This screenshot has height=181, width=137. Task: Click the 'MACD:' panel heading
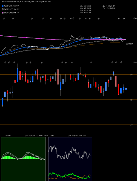8,135
